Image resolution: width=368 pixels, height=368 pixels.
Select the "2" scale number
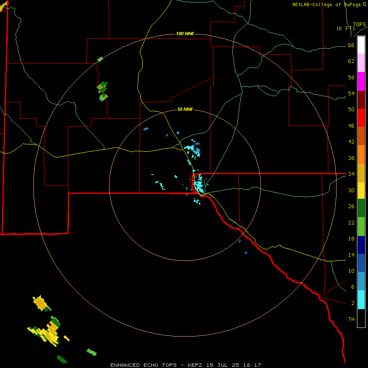[x=353, y=303]
